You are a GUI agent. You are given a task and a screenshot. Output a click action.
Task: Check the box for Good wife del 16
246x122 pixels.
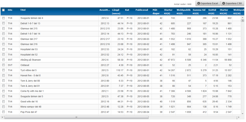(3, 101)
